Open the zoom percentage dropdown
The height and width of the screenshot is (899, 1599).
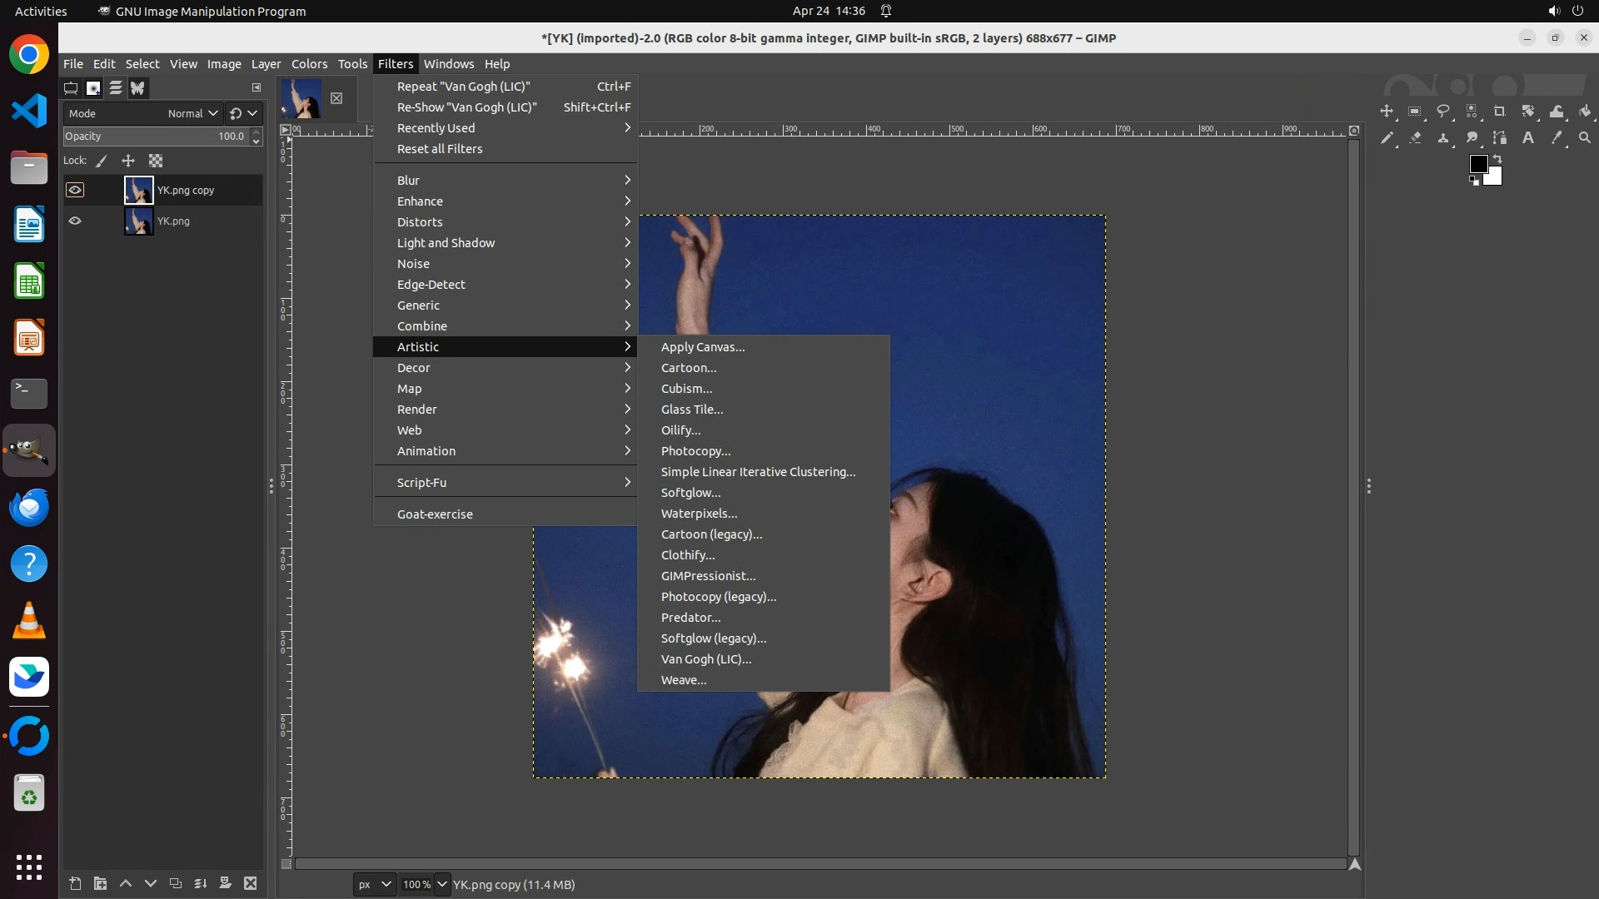(442, 884)
